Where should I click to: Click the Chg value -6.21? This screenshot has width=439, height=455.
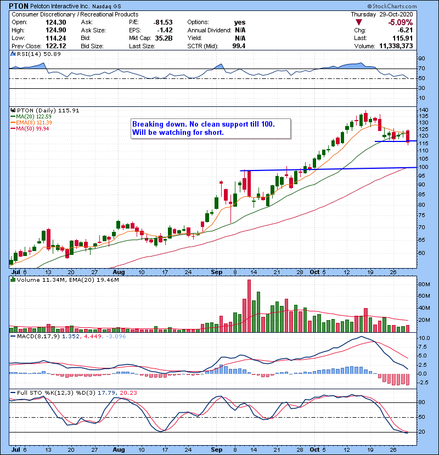click(x=406, y=30)
